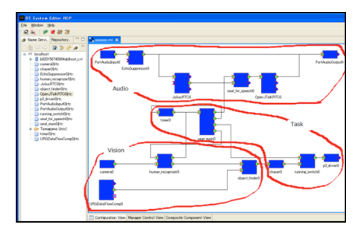This screenshot has width=360, height=233.
Task: Open the File menu
Action: 24,25
